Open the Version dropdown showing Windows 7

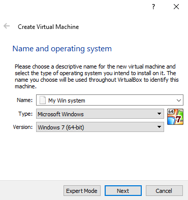[100, 127]
